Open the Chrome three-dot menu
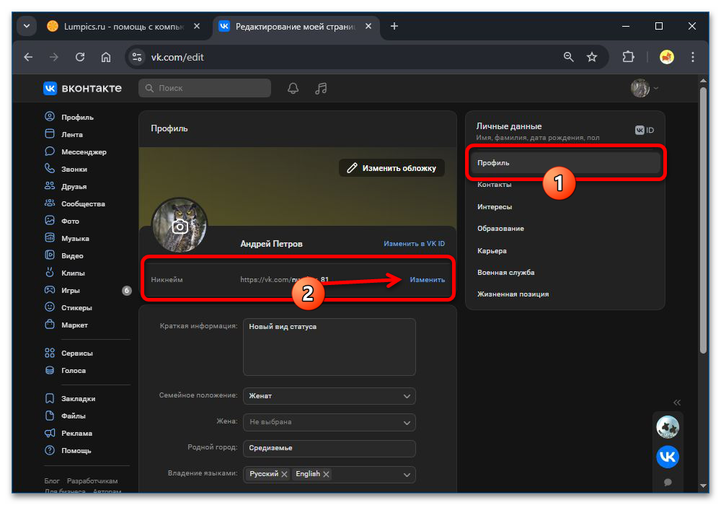The width and height of the screenshot is (721, 505). 692,57
